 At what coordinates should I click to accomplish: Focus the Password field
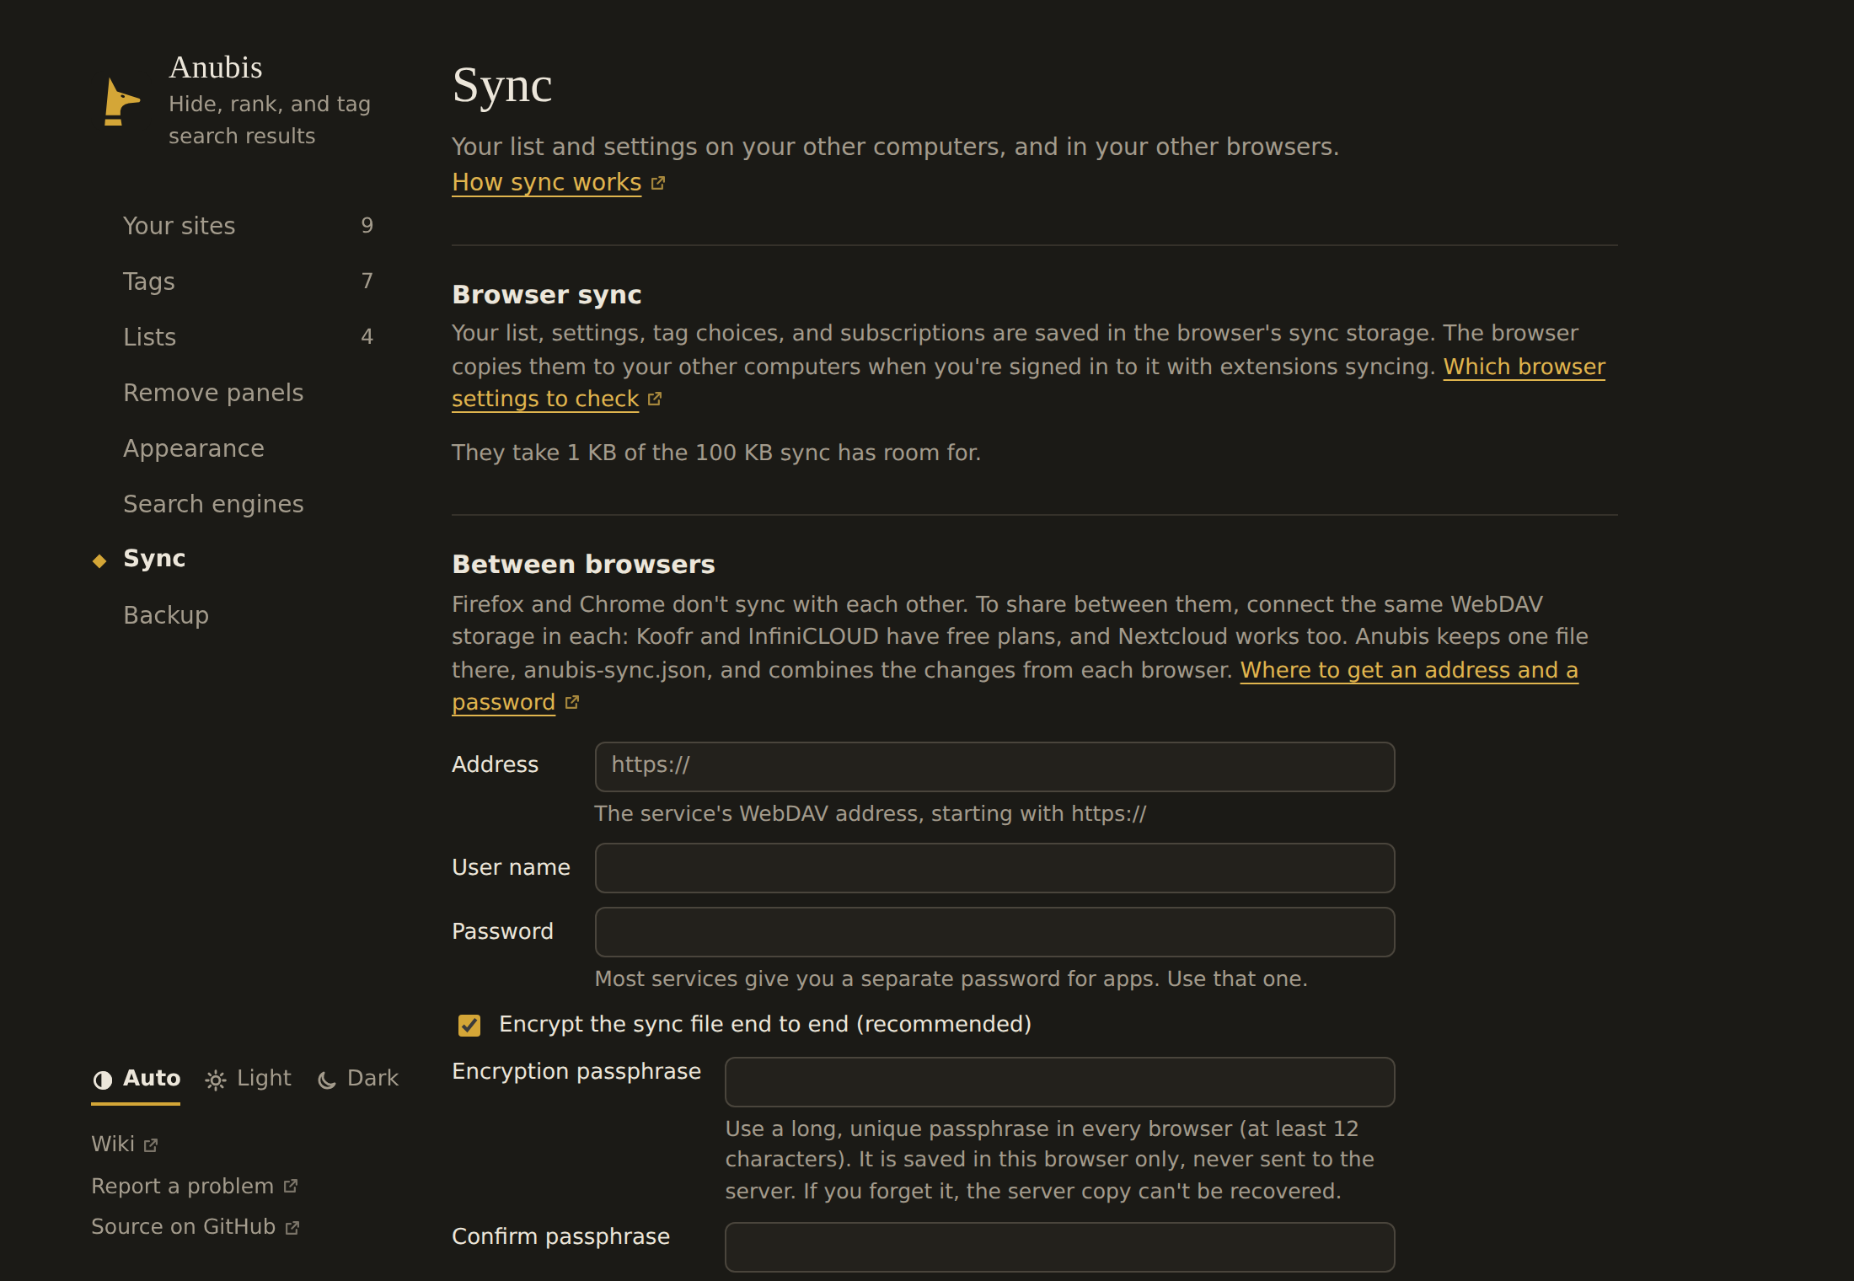click(x=994, y=932)
